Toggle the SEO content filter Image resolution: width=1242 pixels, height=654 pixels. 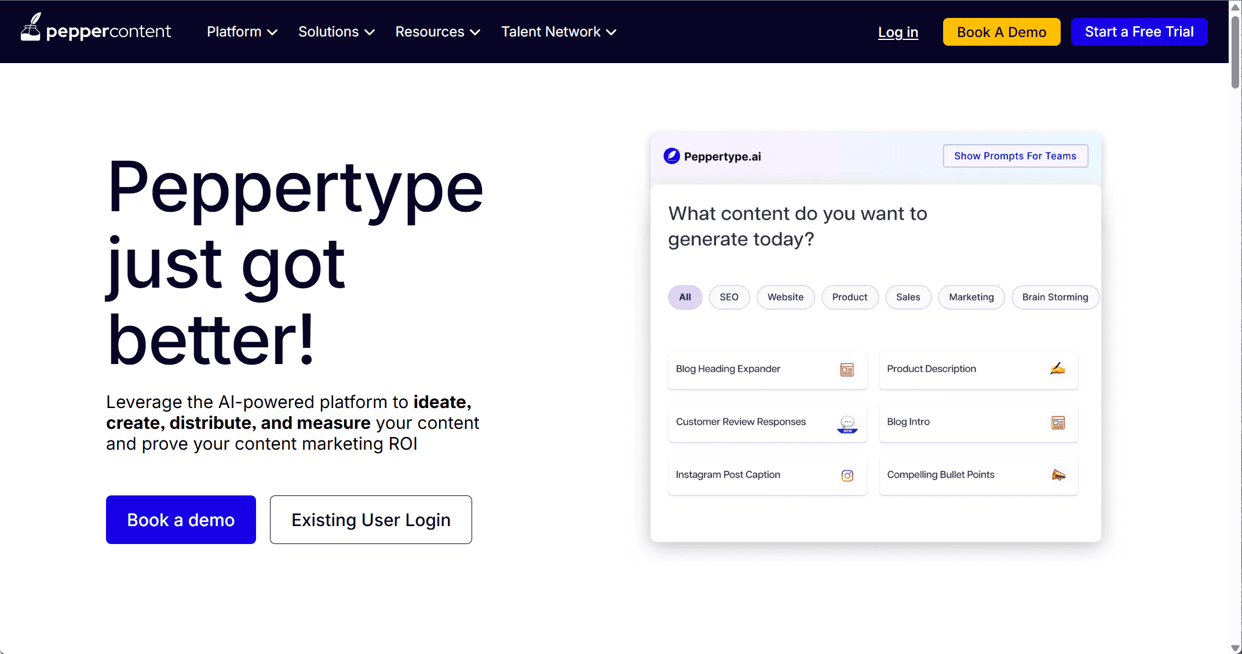point(729,297)
